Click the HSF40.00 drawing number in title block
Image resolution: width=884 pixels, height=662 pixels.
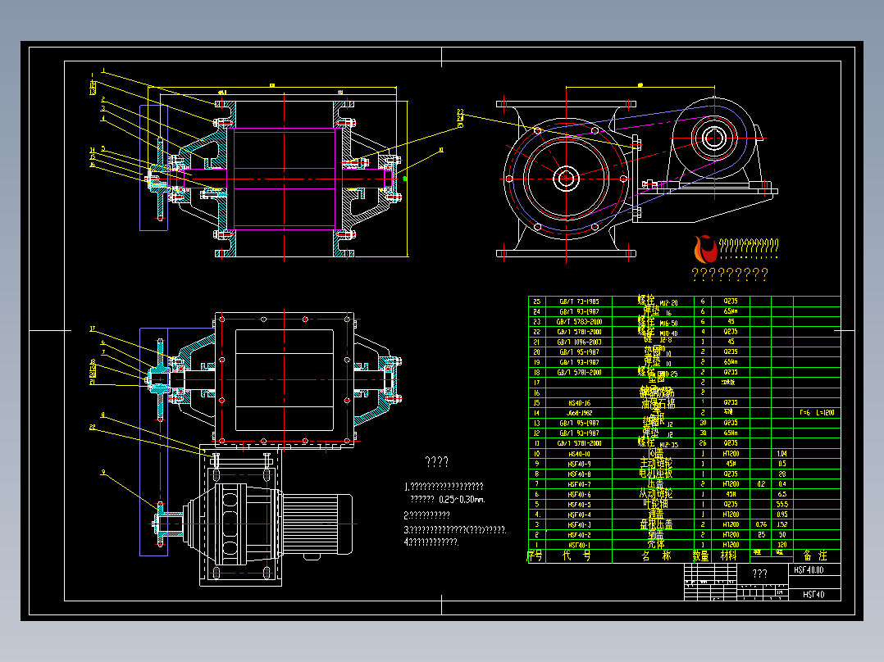(809, 569)
